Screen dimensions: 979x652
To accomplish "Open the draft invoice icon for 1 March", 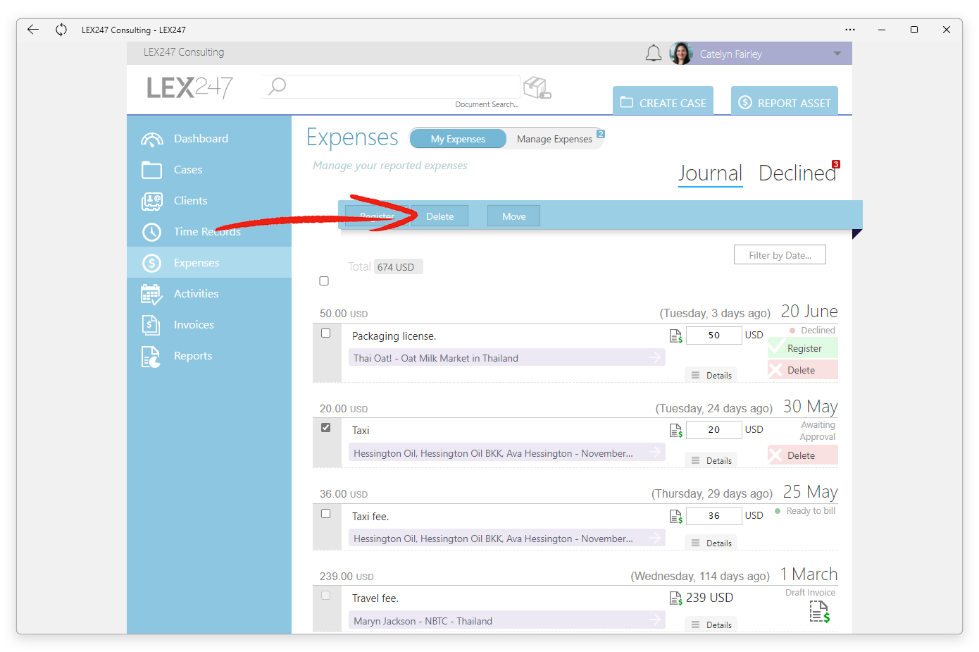I will (x=820, y=612).
